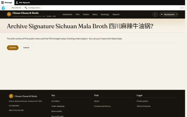Open the Bookings nav item
The image size is (187, 117).
105,14
